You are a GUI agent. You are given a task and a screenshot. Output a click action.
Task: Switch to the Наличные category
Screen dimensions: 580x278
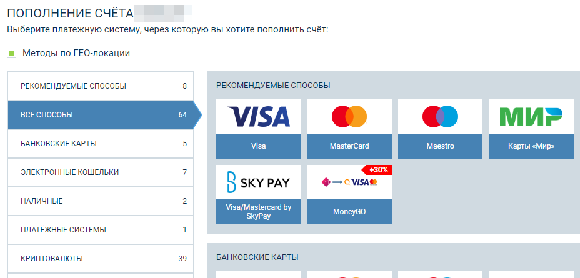click(x=100, y=201)
